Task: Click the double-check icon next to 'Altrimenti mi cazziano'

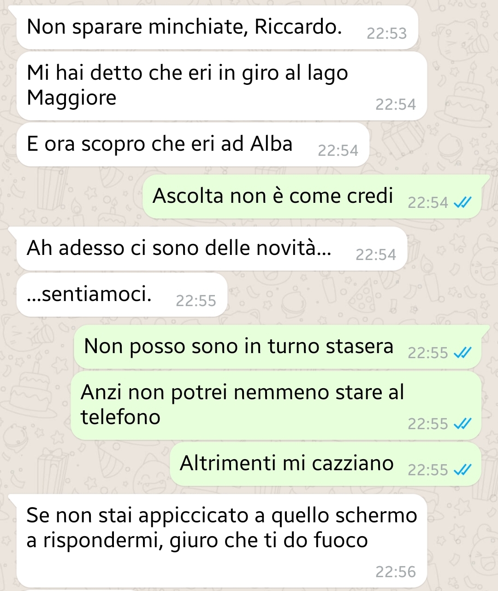Action: [x=462, y=470]
